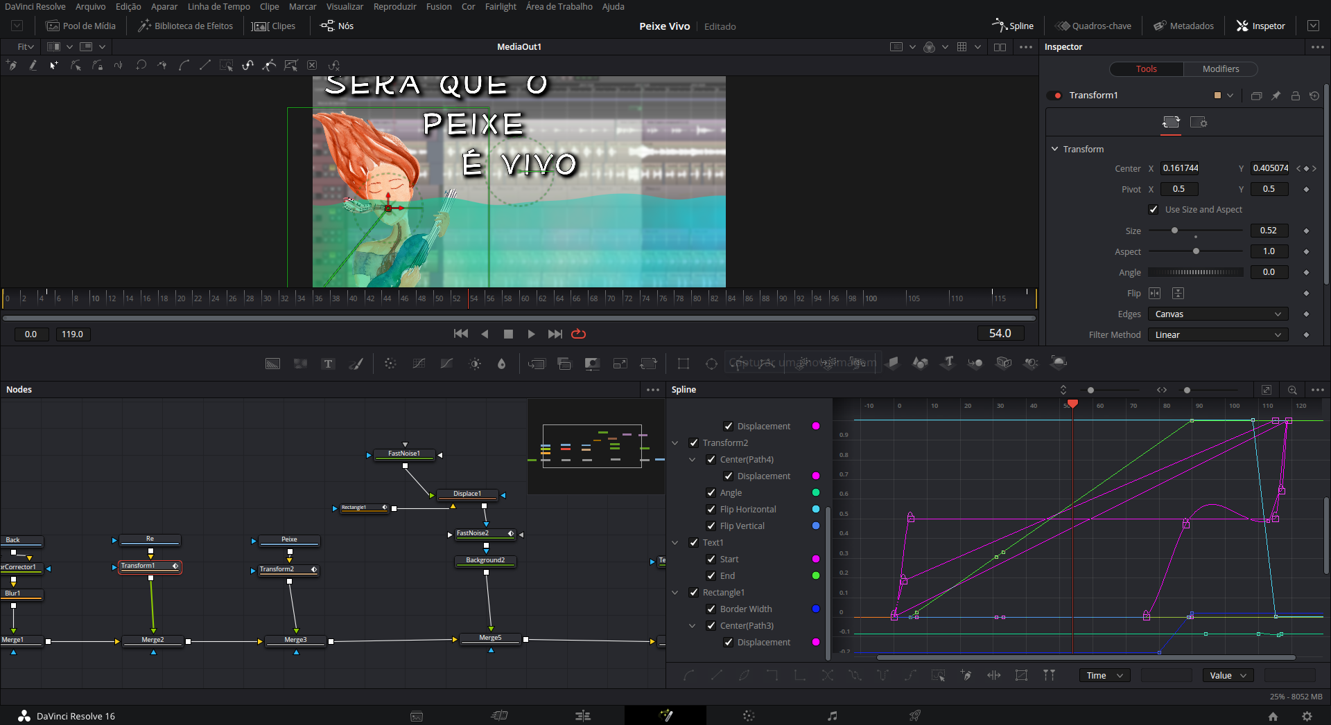
Task: Open the Edges Canvas dropdown
Action: tap(1217, 314)
